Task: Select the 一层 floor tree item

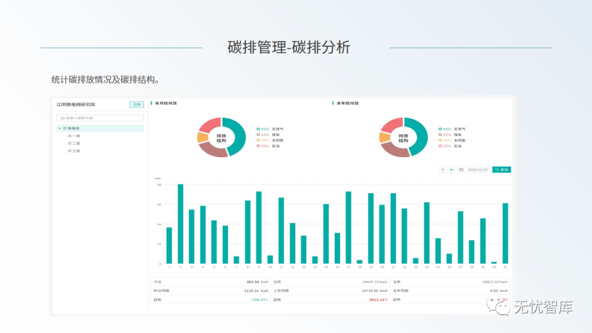Action: [74, 136]
